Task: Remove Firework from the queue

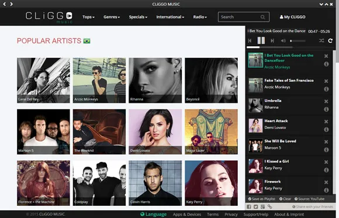Action: (x=326, y=182)
